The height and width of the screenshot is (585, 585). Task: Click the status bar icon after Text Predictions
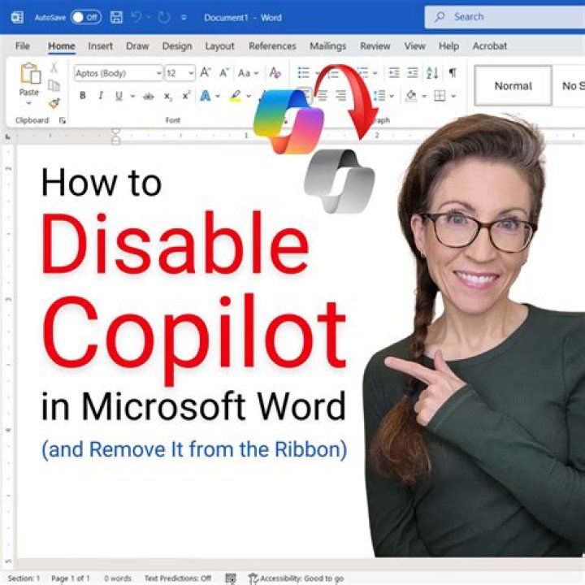[231, 578]
